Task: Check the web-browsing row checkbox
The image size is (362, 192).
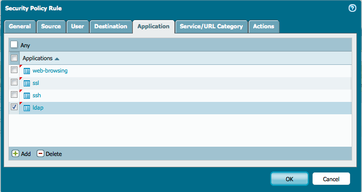Action: 14,69
